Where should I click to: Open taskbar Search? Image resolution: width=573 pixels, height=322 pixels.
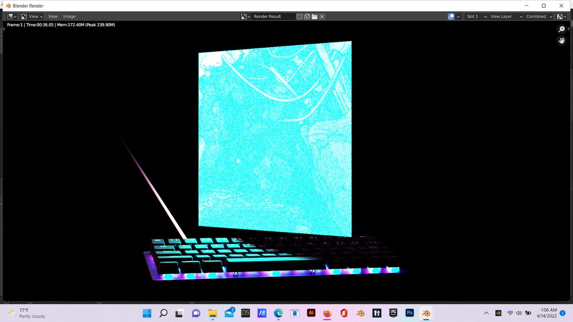pos(163,313)
